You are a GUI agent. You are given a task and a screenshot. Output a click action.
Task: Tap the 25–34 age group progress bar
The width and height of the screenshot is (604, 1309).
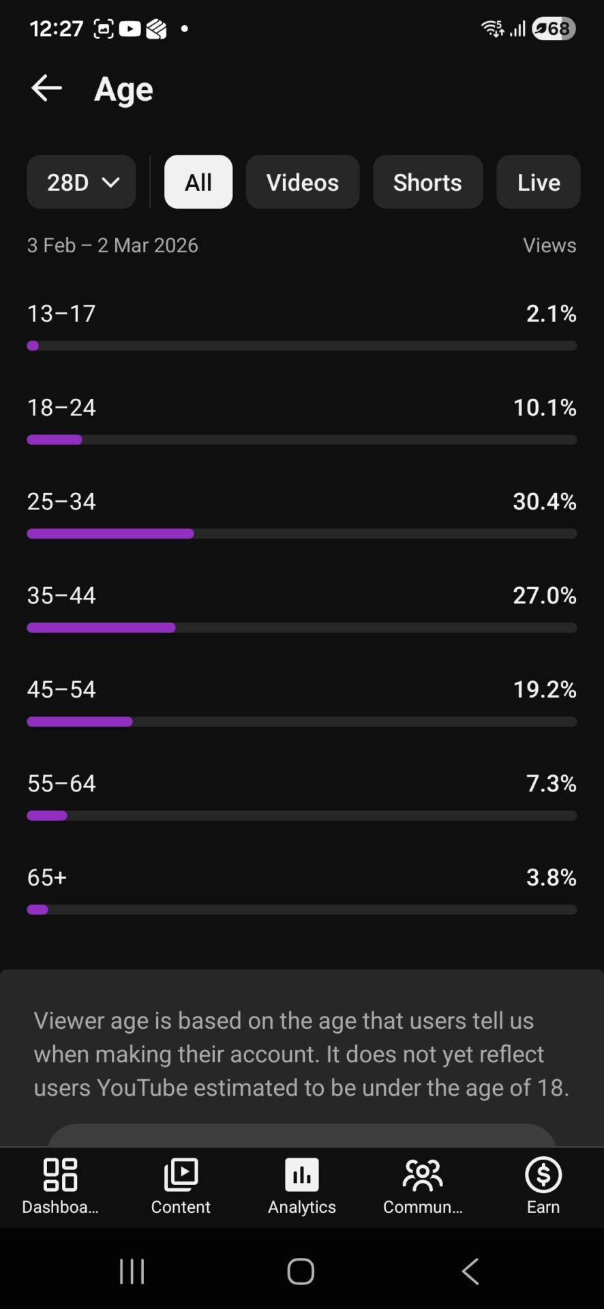301,534
